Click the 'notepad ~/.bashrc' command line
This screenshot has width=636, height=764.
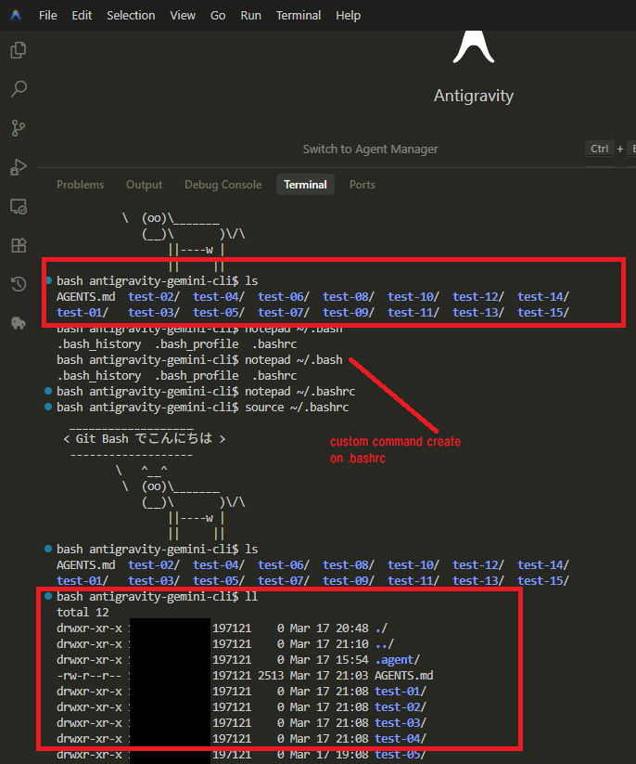[206, 391]
